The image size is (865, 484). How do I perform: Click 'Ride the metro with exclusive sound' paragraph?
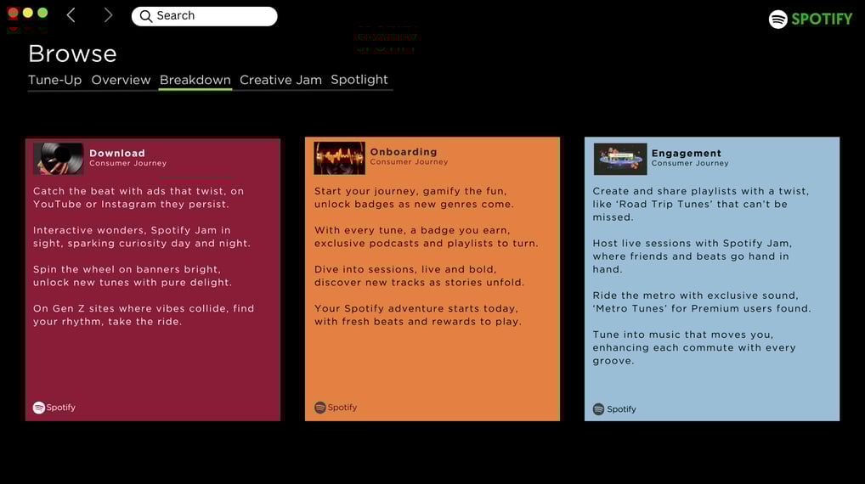[702, 301]
